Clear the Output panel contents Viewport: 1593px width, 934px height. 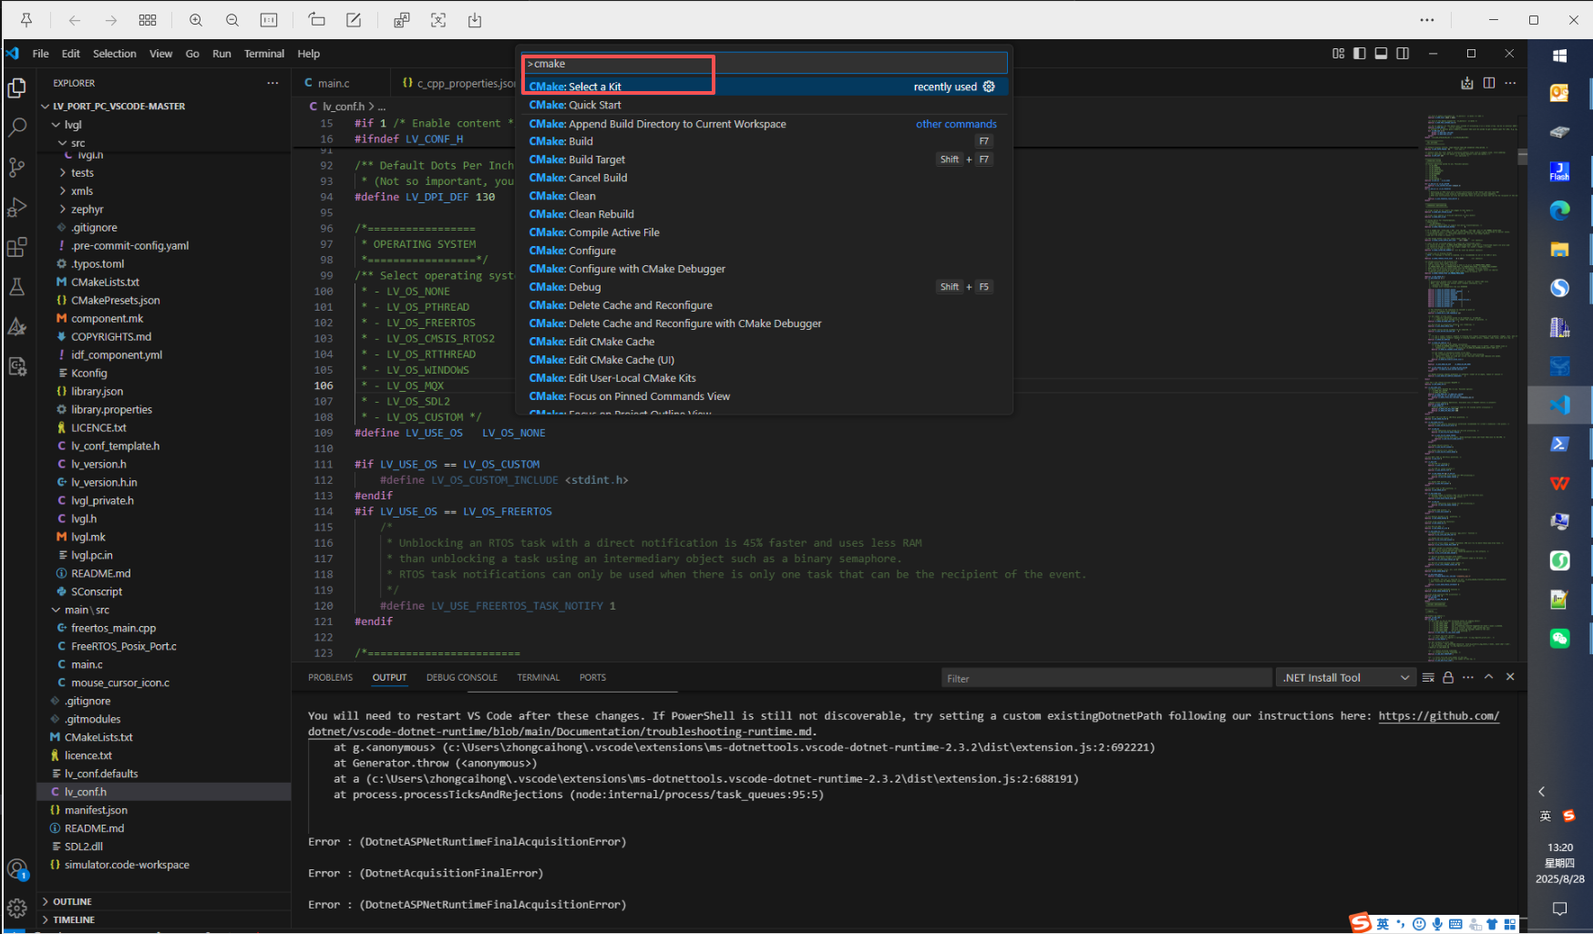tap(1428, 677)
